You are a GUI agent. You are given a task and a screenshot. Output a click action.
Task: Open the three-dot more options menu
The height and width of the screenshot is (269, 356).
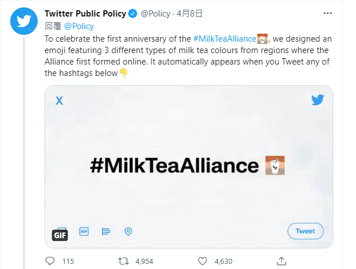coord(327,13)
